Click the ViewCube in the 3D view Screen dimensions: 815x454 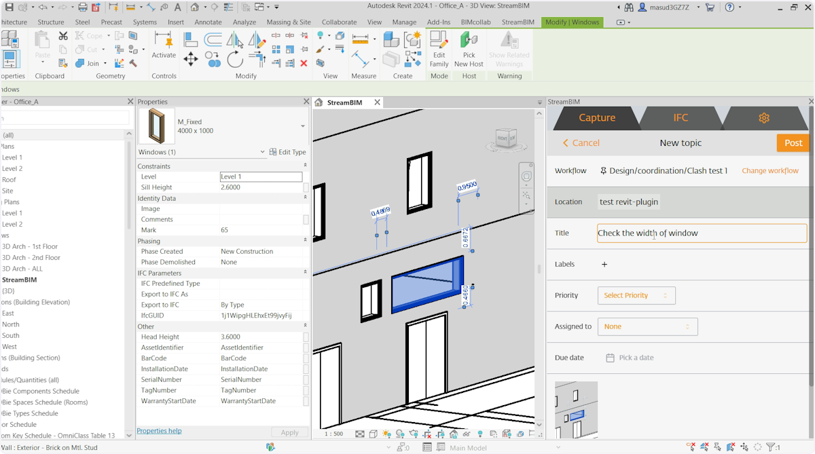click(x=505, y=138)
